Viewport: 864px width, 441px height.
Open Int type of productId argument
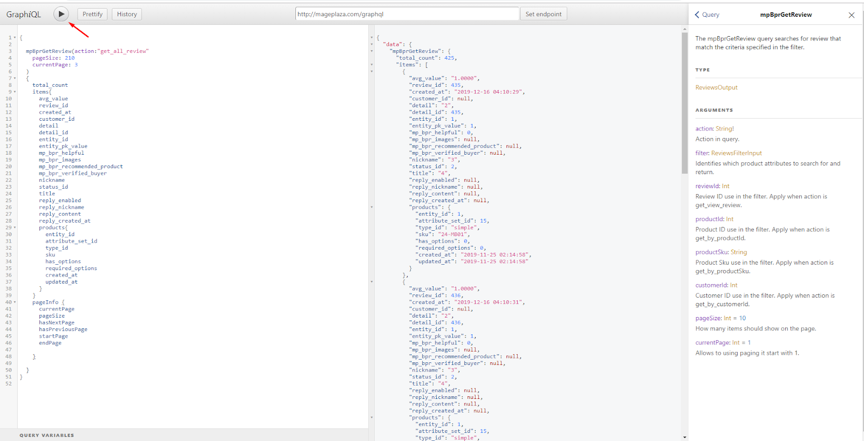pyautogui.click(x=730, y=219)
